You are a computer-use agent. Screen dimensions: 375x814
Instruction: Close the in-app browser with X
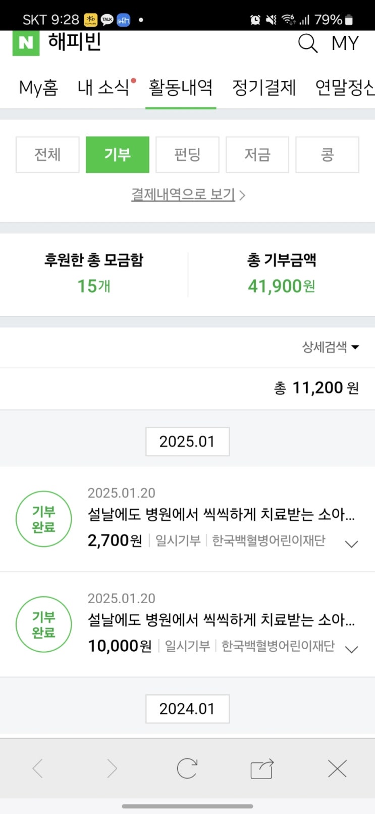click(x=337, y=769)
